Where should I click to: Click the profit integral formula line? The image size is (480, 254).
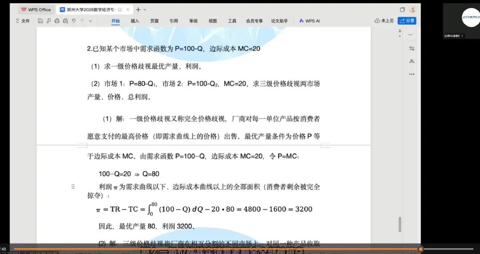click(x=204, y=209)
